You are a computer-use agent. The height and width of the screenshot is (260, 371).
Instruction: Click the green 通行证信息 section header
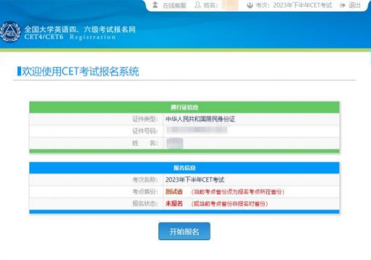pos(184,107)
